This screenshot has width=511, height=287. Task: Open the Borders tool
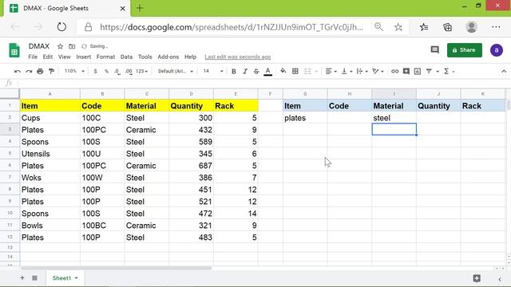coord(295,71)
